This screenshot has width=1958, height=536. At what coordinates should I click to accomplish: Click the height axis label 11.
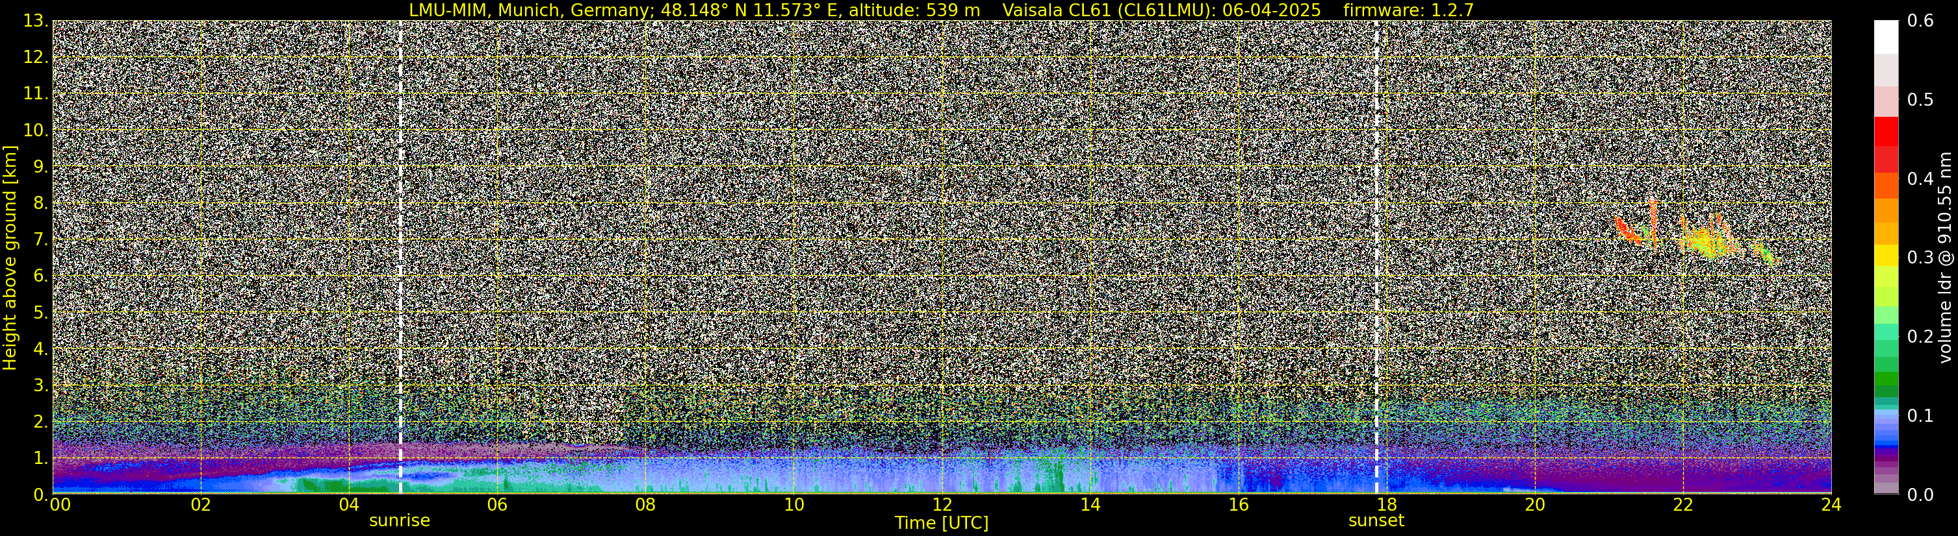click(35, 93)
